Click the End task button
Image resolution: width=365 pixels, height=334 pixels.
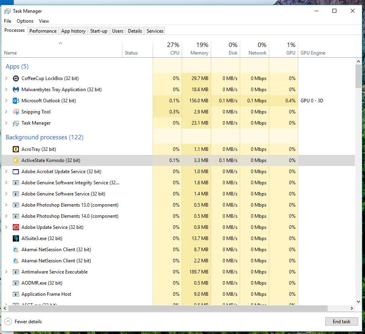[x=341, y=322]
